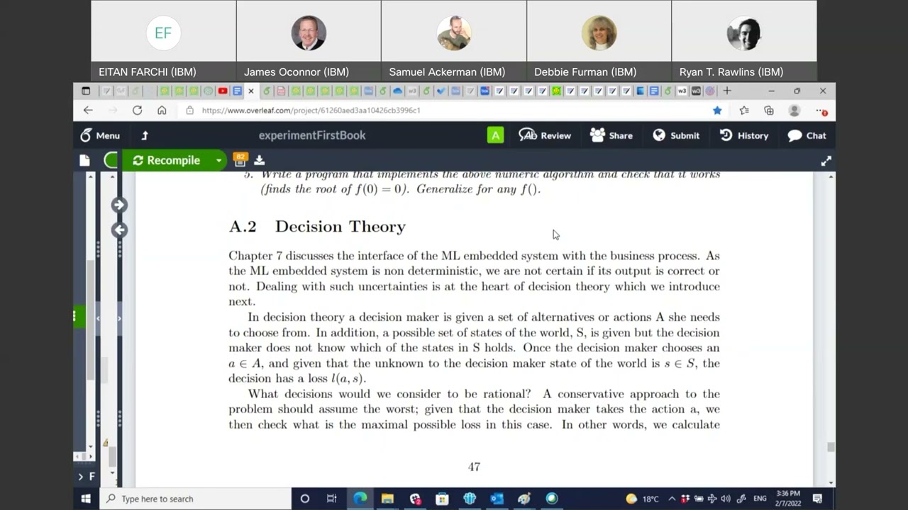Click the Recompile button
Screen dimensions: 908x510
point(167,160)
